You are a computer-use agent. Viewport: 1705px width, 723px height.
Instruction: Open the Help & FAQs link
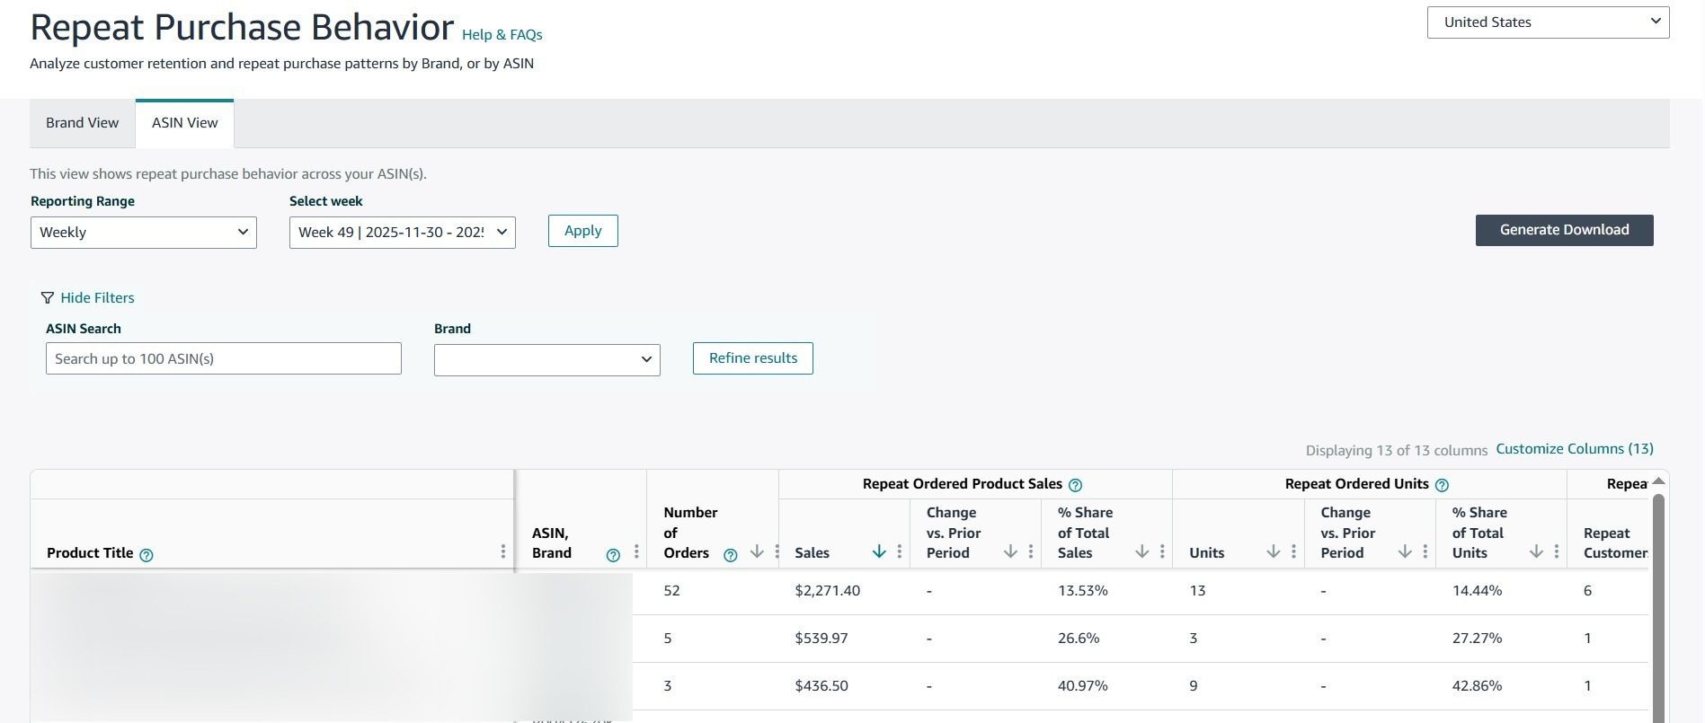click(x=502, y=35)
